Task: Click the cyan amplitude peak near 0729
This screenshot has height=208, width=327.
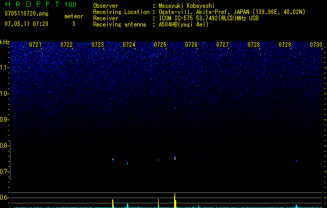Action: pyautogui.click(x=296, y=206)
